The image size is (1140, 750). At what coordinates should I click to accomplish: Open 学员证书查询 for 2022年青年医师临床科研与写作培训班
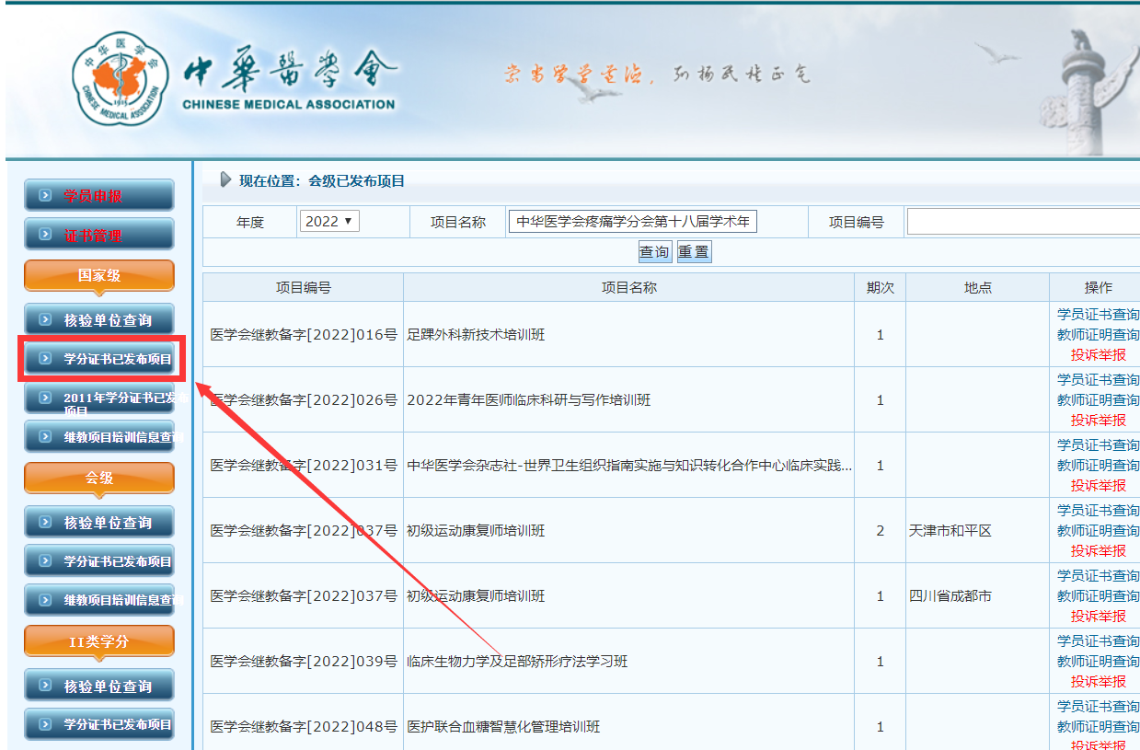pyautogui.click(x=1098, y=380)
